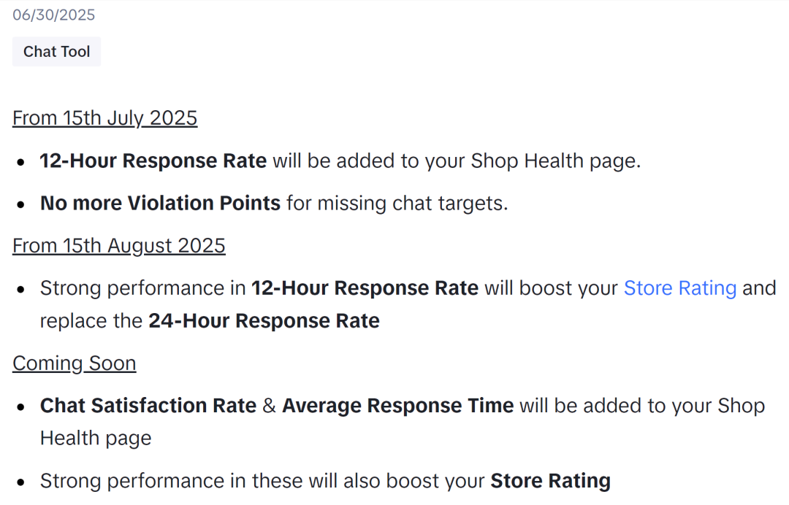
Task: Click the underlined 'Coming Soon' heading
Action: [x=74, y=363]
